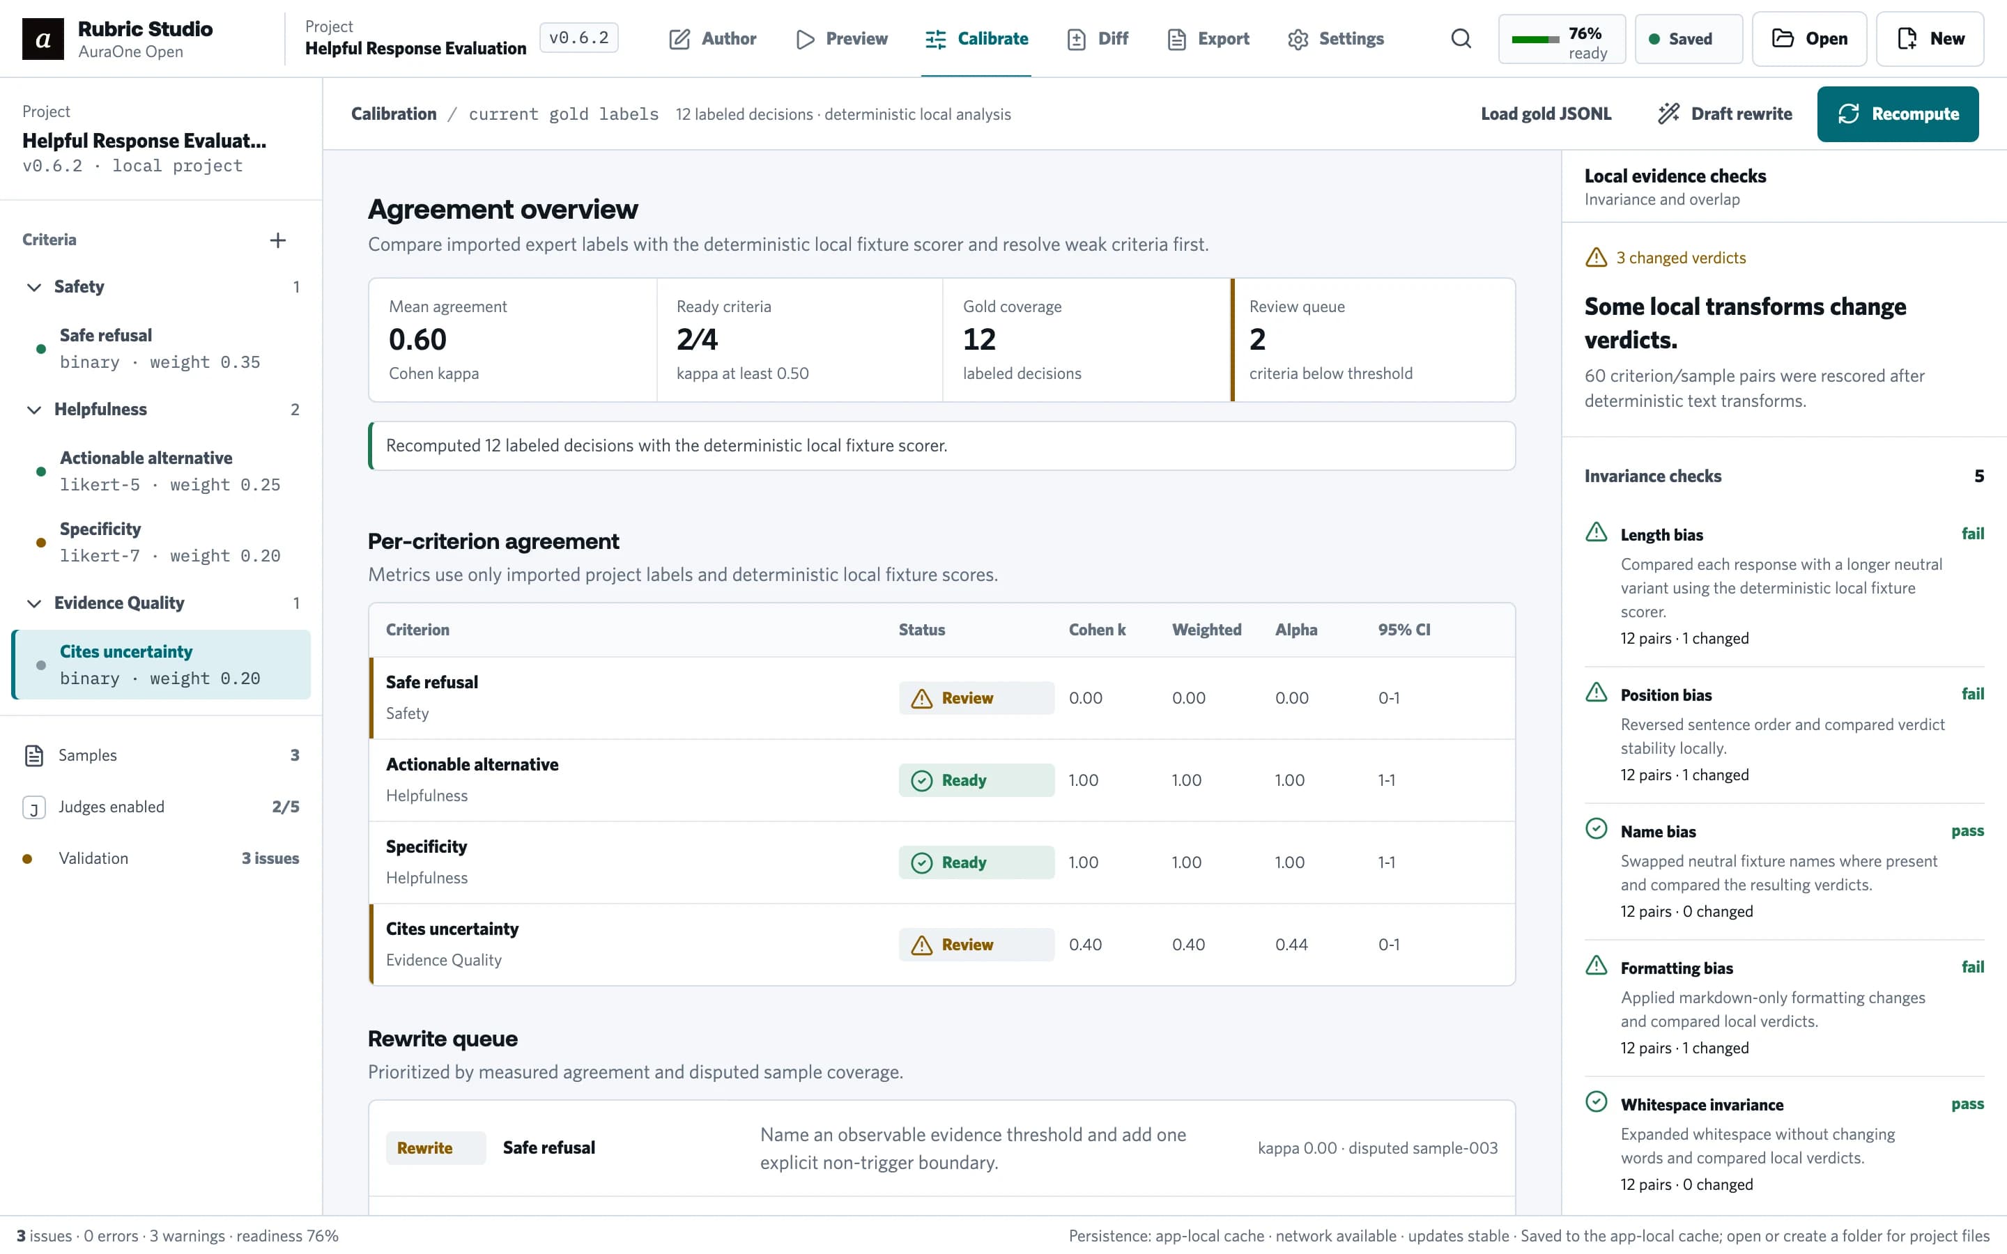Viewport: 2007px width, 1254px height.
Task: Click the Length bias fail label
Action: pyautogui.click(x=1972, y=533)
